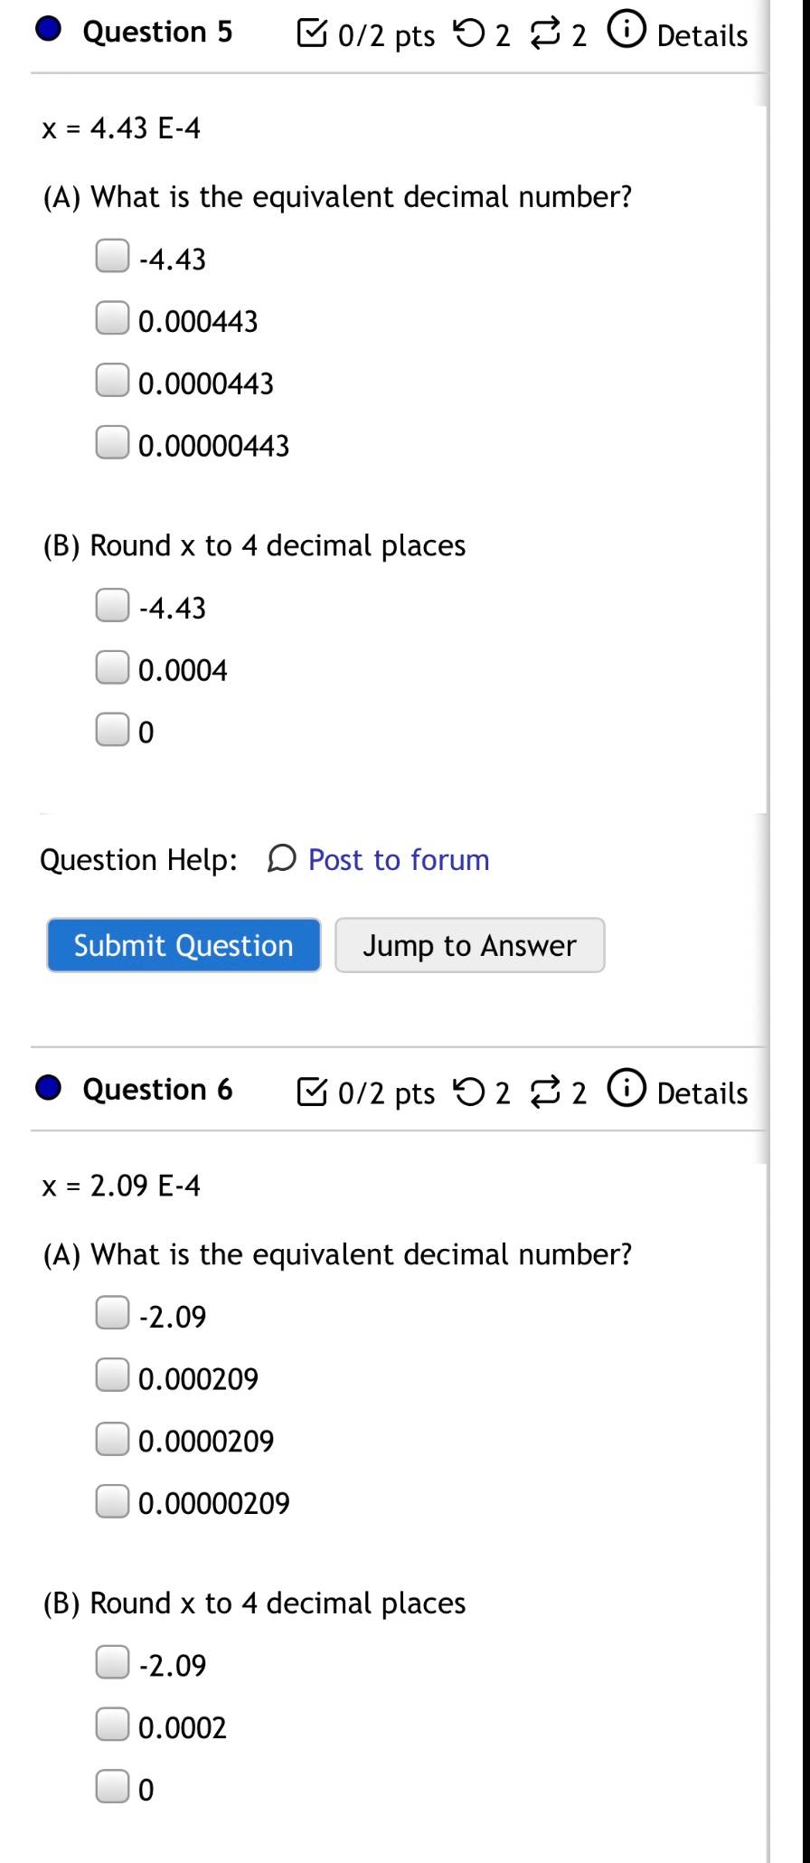This screenshot has width=810, height=1863.
Task: Click the Question 6 blue status dot
Action: pyautogui.click(x=49, y=1088)
